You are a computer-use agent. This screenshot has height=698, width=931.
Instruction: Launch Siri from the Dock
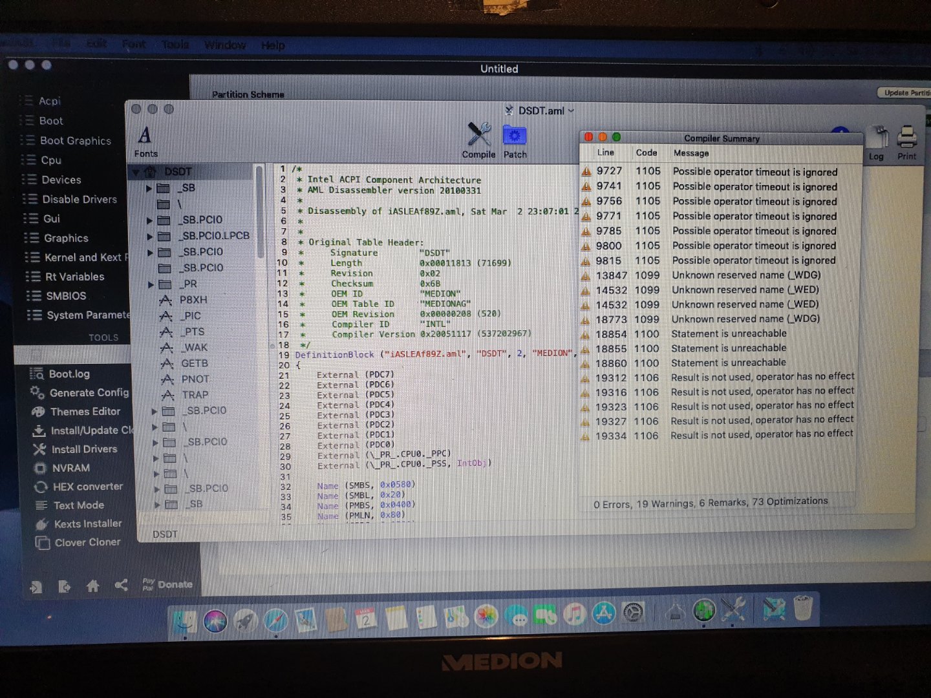215,620
